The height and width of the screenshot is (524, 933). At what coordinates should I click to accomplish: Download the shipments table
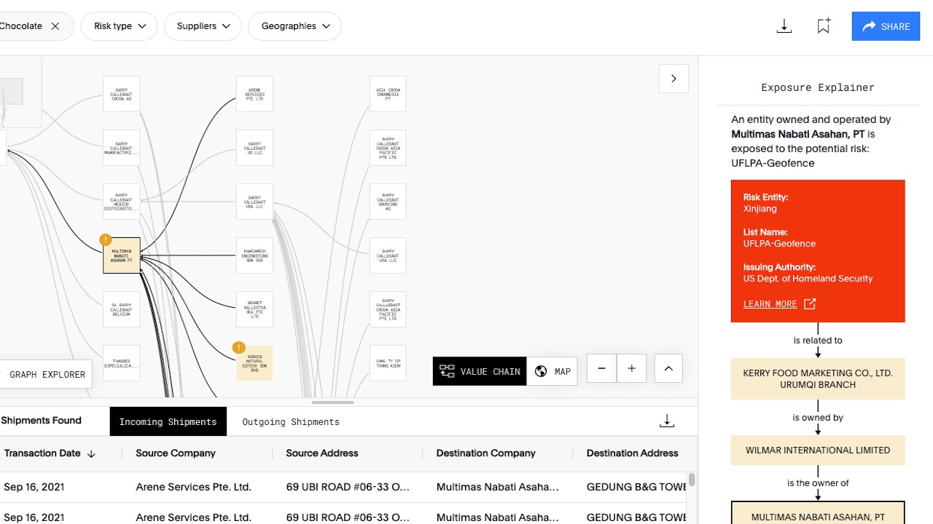[667, 421]
